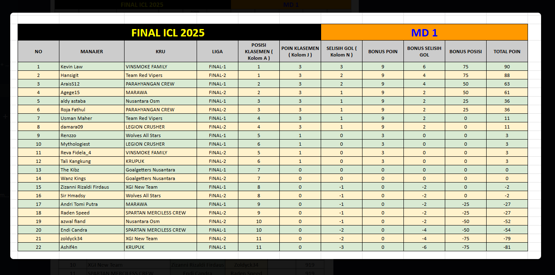Image resolution: width=555 pixels, height=275 pixels.
Task: Click the POSISI KLASEMEN column header
Action: click(x=259, y=52)
